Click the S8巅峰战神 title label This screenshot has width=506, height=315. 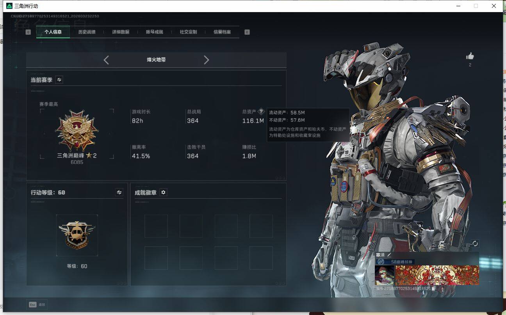[402, 262]
